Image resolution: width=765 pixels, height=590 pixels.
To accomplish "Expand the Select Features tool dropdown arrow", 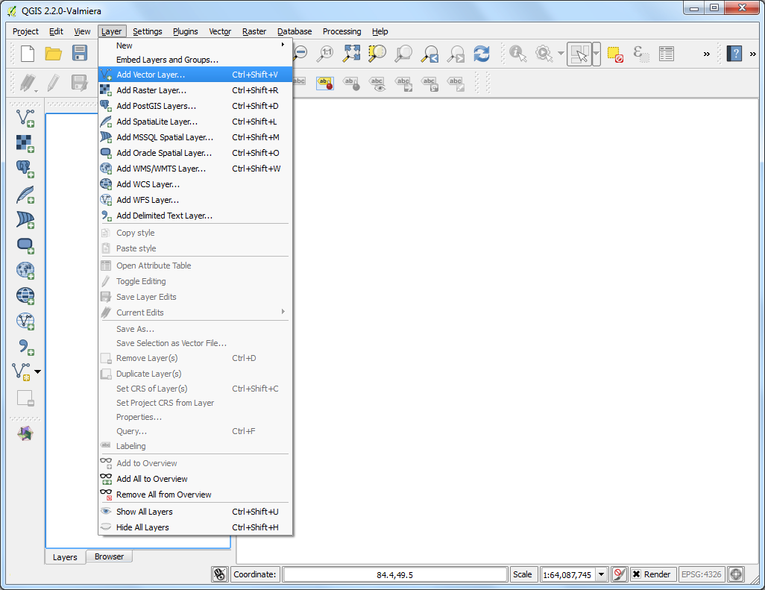I will [x=596, y=54].
